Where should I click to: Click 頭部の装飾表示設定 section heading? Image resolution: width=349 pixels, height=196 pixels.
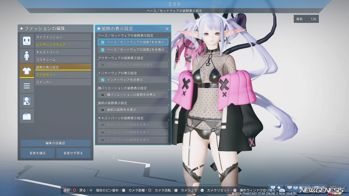click(x=113, y=103)
